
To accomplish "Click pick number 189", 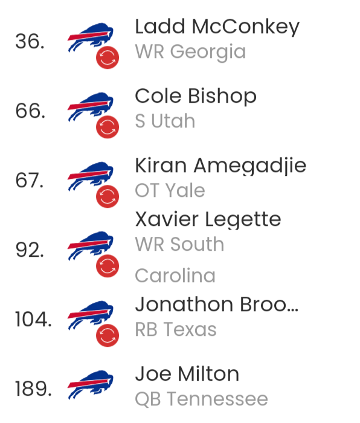I will [x=33, y=389].
